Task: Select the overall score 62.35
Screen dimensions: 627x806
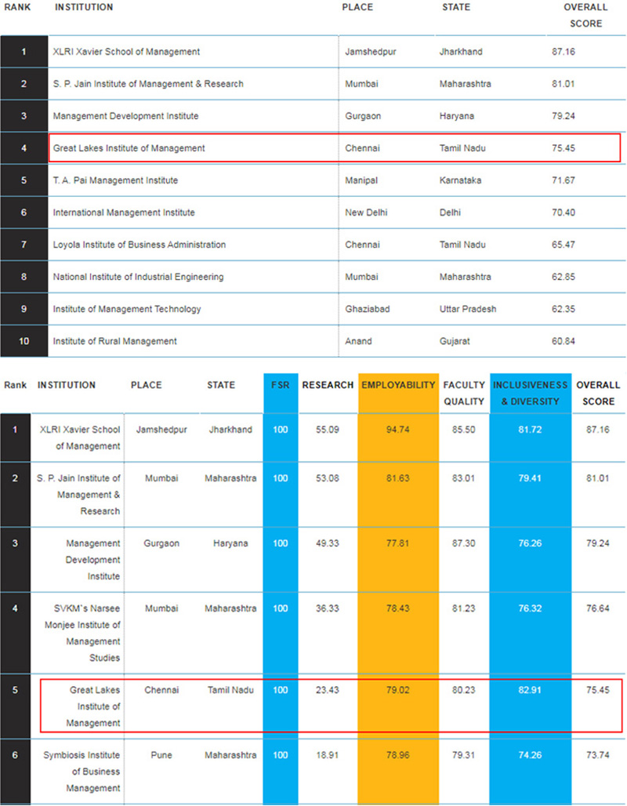Action: click(564, 309)
